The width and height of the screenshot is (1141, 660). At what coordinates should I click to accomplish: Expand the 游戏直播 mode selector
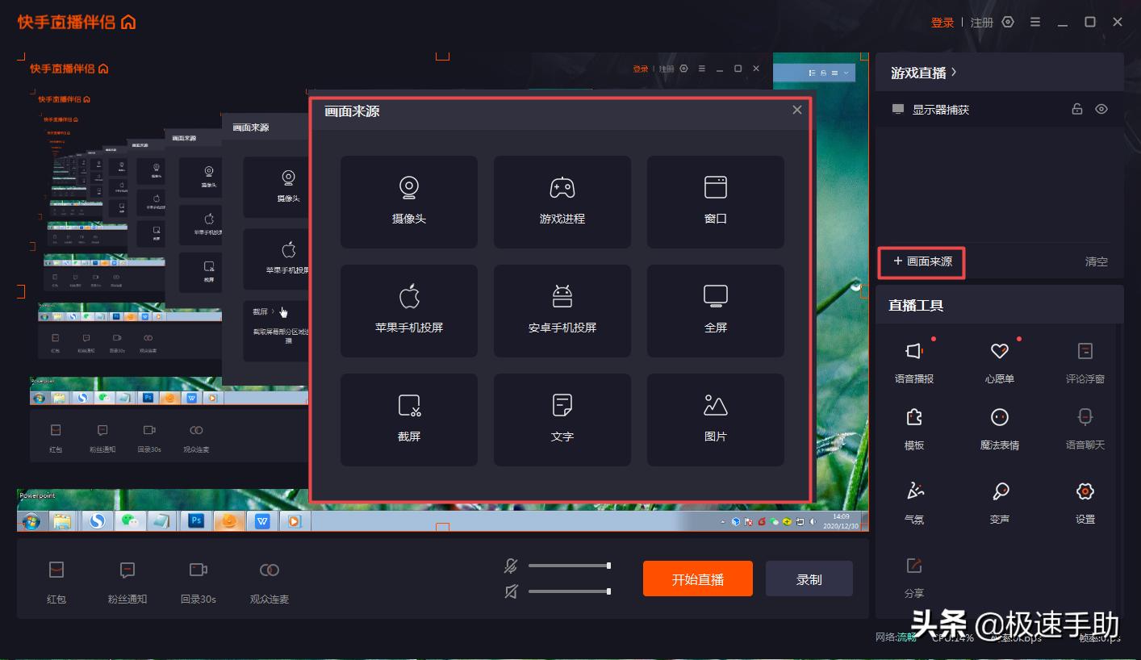pos(924,73)
